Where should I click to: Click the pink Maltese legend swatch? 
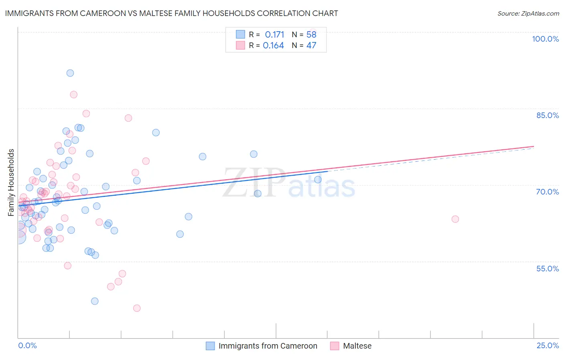pyautogui.click(x=335, y=346)
